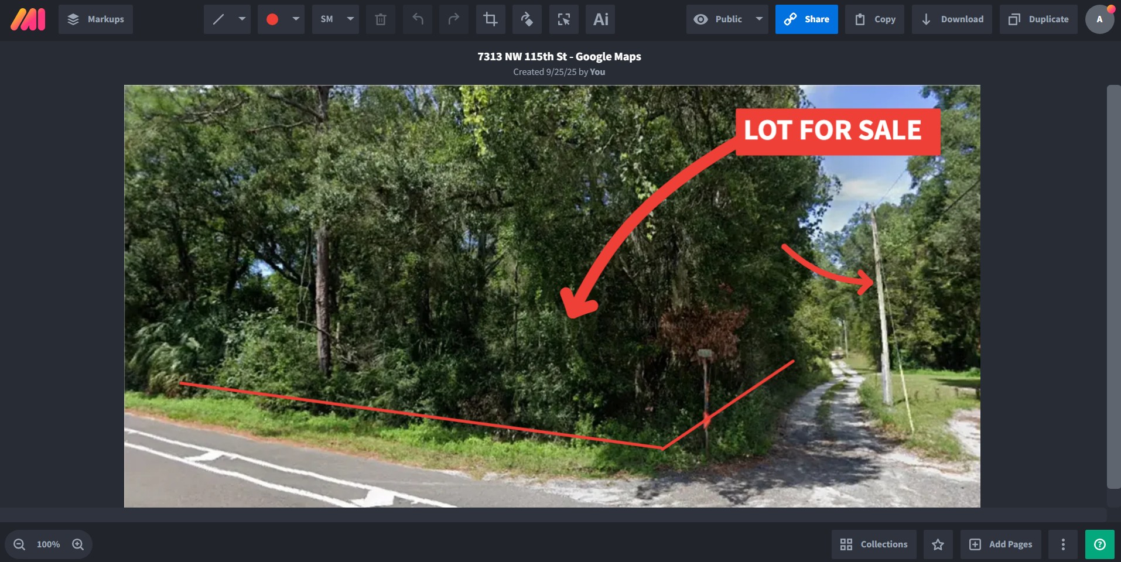
Task: Open the three-dot more options menu
Action: 1063,544
